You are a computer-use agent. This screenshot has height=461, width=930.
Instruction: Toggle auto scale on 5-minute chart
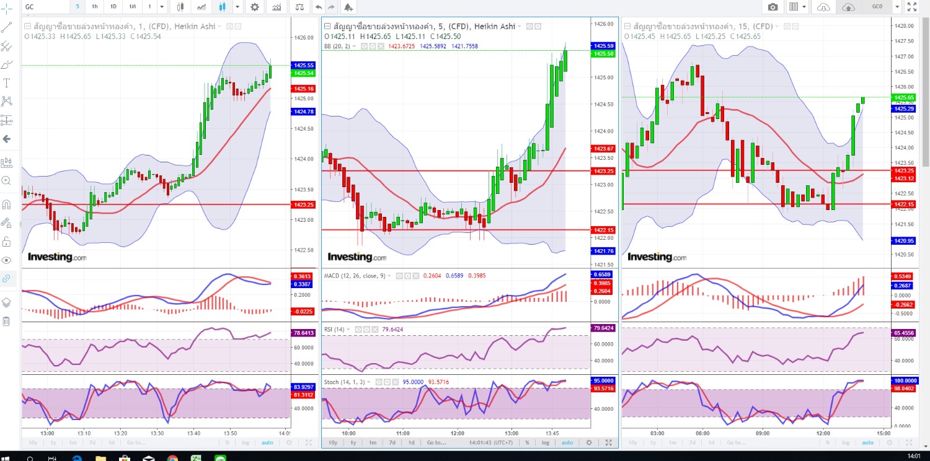tap(567, 442)
